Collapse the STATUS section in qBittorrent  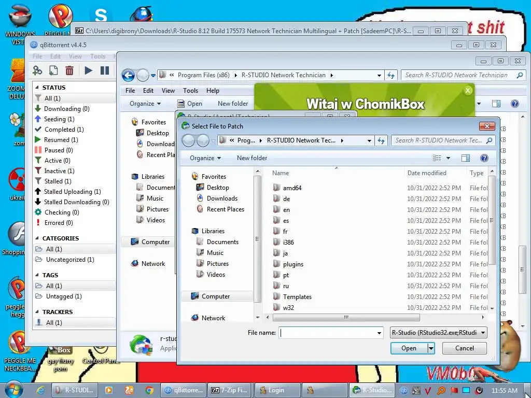click(x=37, y=87)
